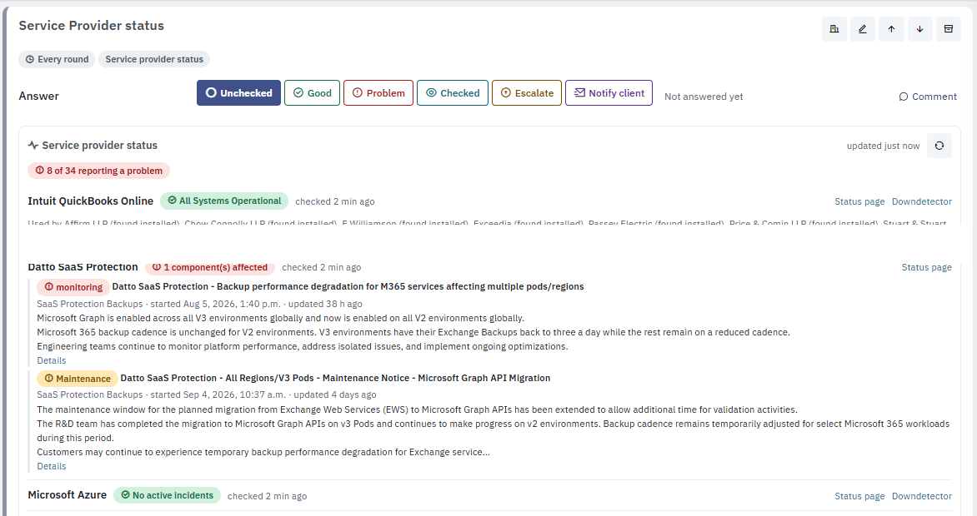The image size is (977, 516).
Task: Click the pulse icon beside Service provider status
Action: click(x=33, y=145)
